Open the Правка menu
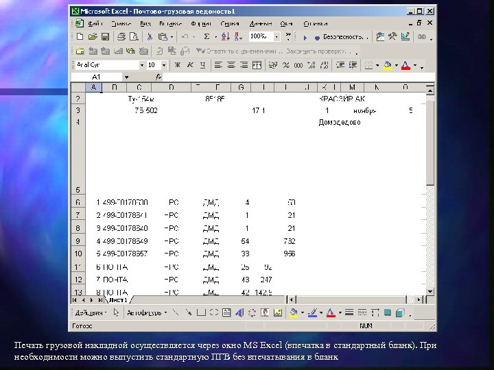The width and height of the screenshot is (494, 370). 121,23
